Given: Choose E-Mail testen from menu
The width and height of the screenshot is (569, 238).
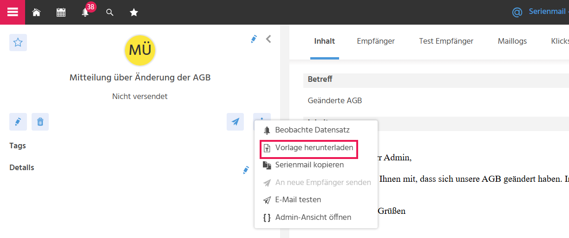Looking at the screenshot, I should coord(316,200).
